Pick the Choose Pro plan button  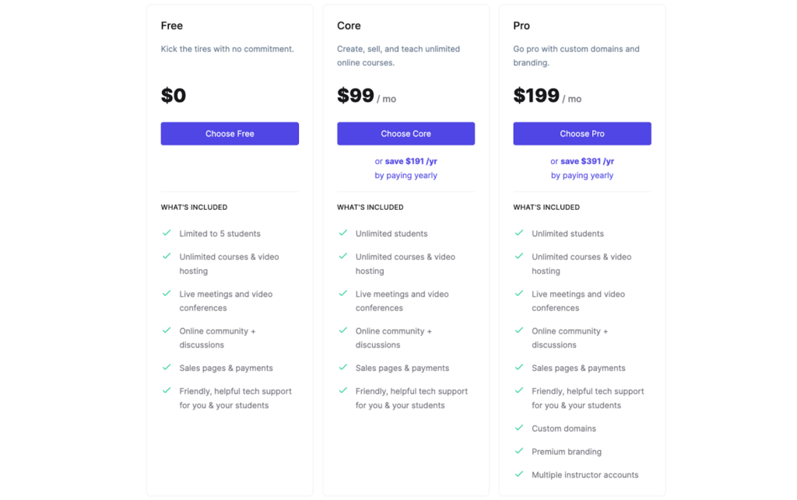pyautogui.click(x=582, y=134)
